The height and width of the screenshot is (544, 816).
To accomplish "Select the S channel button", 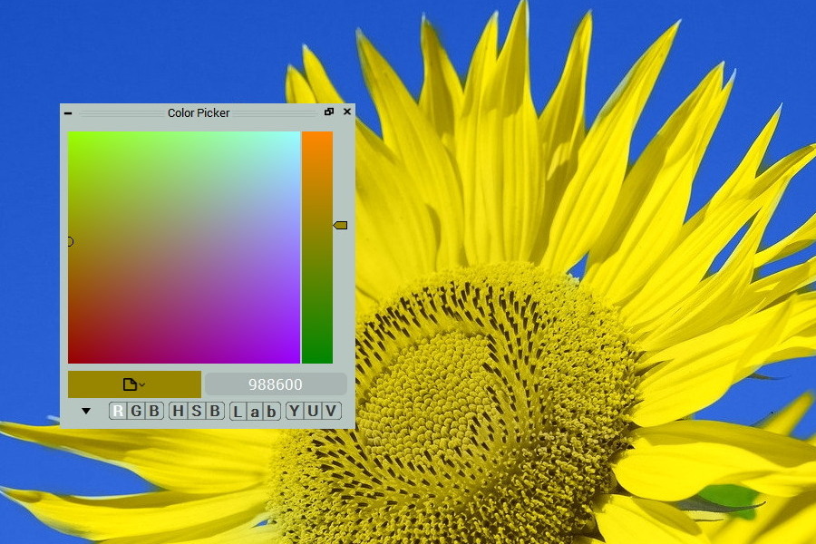I will coord(196,411).
